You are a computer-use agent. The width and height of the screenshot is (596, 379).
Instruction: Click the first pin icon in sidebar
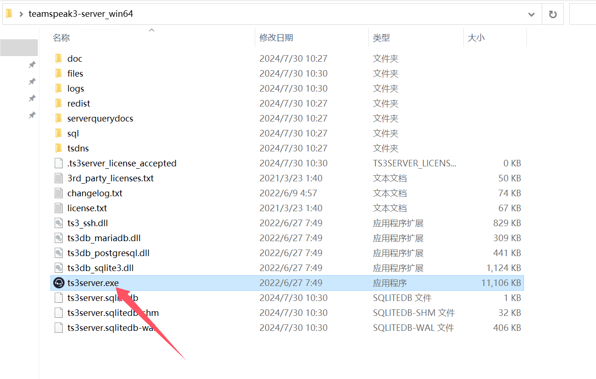(32, 64)
